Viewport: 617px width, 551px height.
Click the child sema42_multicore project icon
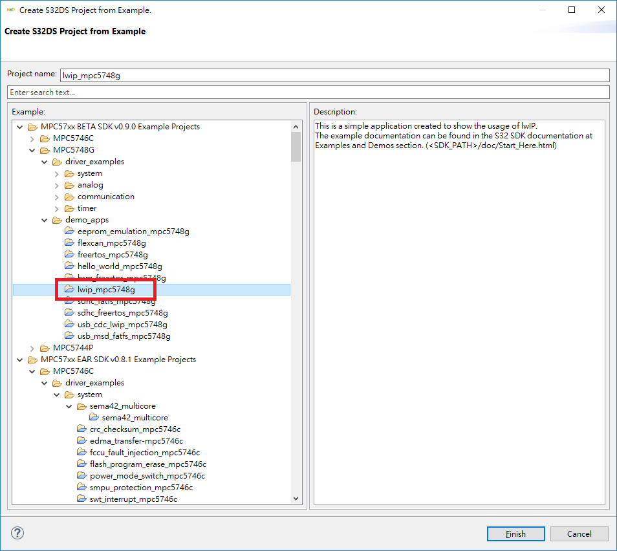click(94, 417)
